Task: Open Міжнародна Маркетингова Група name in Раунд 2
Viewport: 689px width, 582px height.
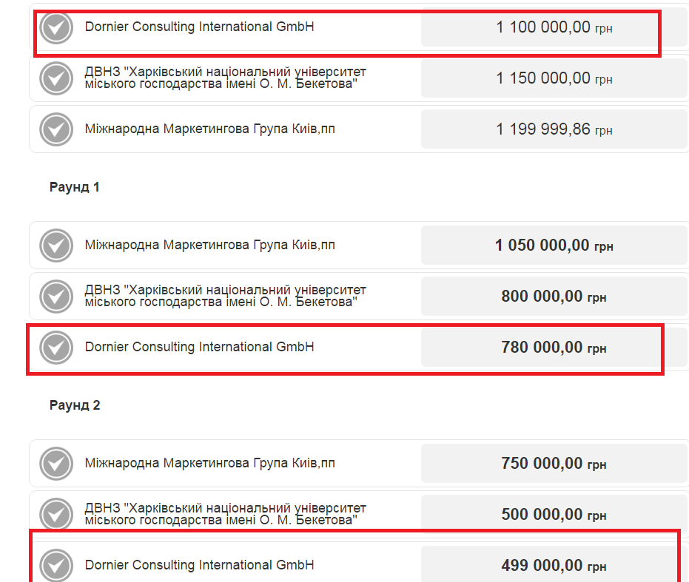Action: click(209, 463)
